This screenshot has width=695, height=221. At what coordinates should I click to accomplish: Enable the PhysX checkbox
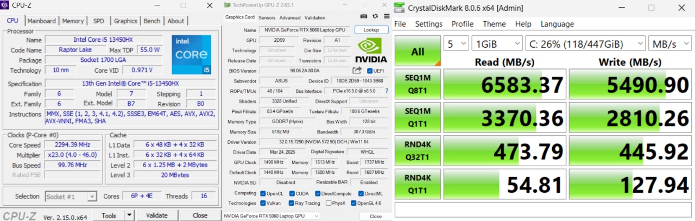tap(328, 203)
